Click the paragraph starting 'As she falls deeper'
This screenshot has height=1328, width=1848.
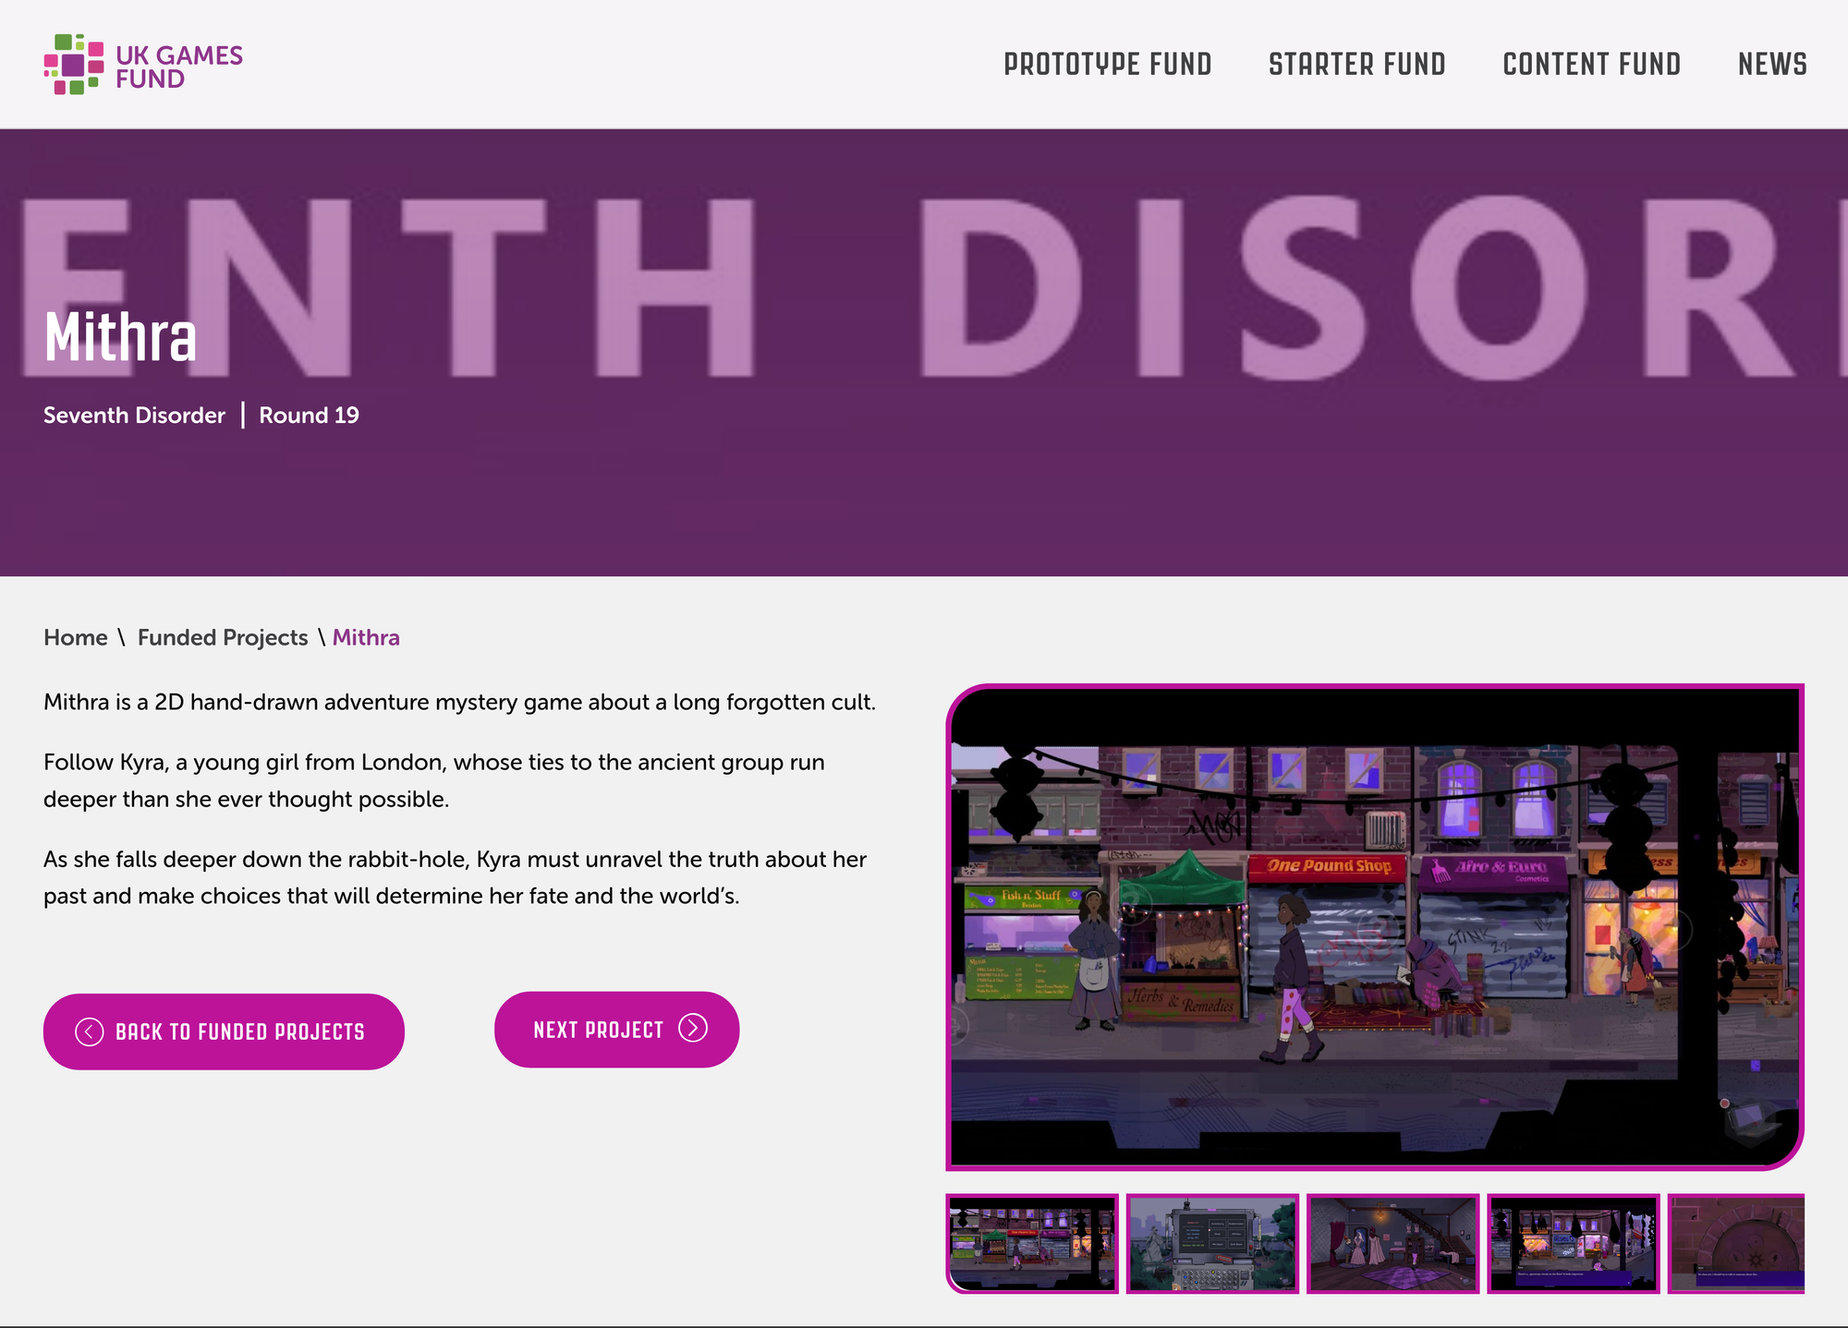(x=455, y=877)
